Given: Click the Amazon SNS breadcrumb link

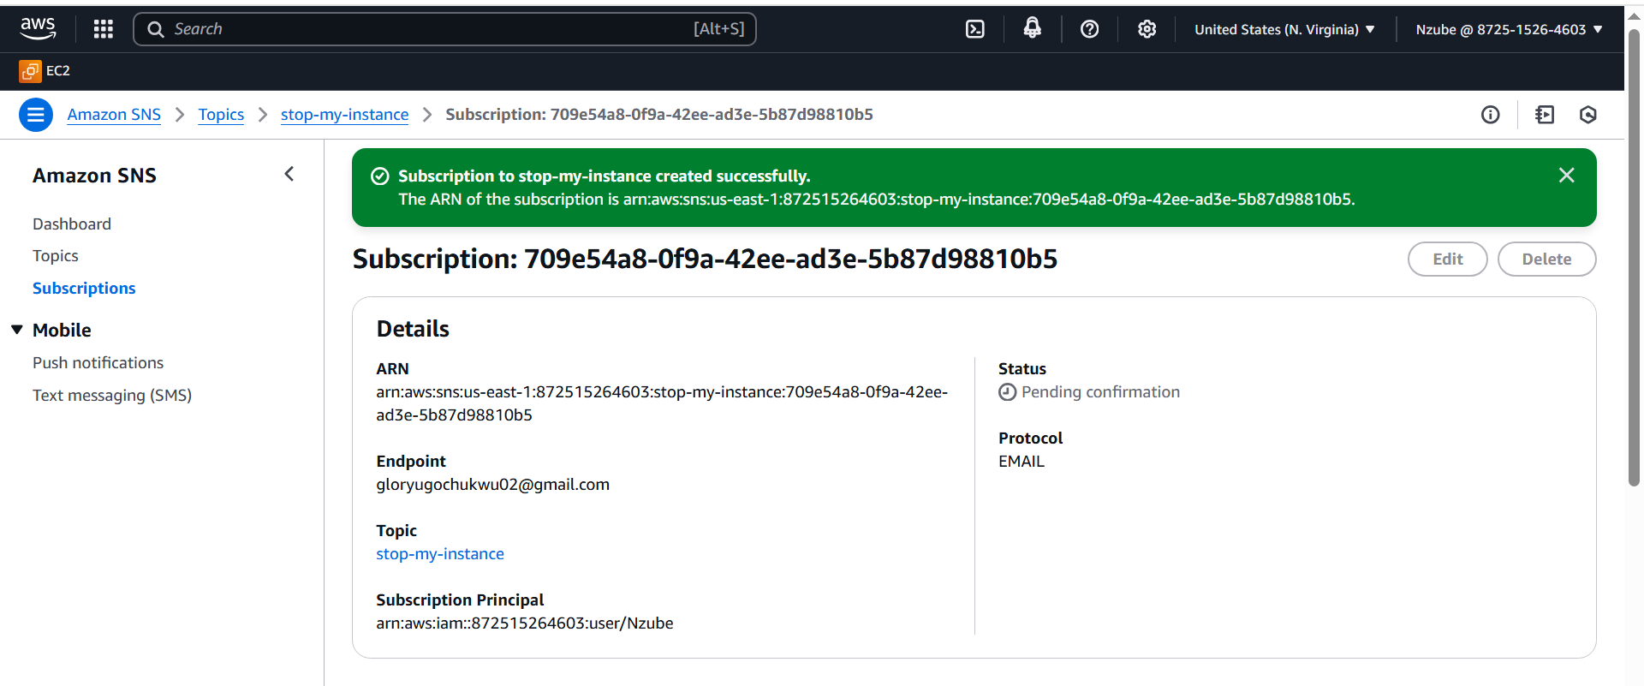Looking at the screenshot, I should click(114, 115).
